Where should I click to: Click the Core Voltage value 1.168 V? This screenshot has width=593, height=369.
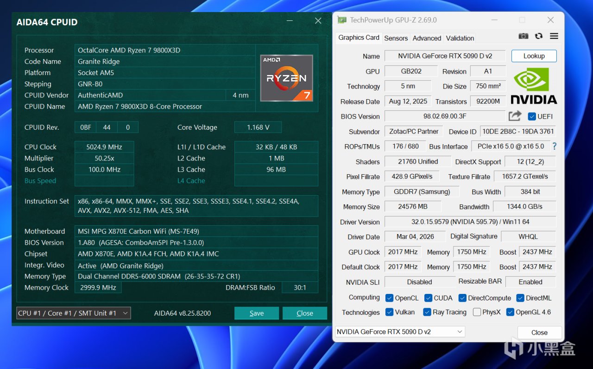coord(258,127)
